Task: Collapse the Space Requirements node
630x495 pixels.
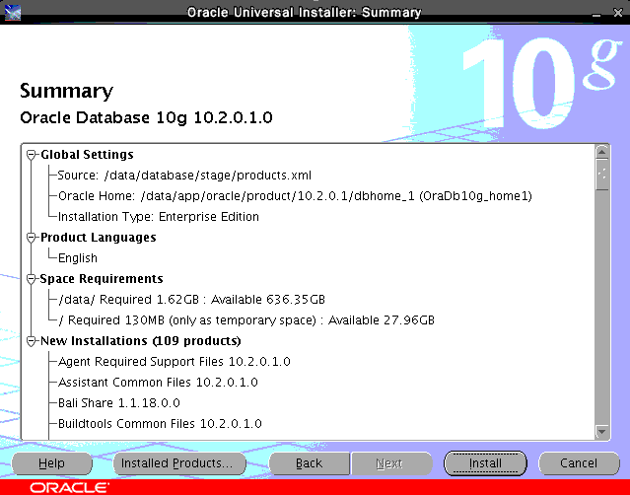Action: click(31, 279)
